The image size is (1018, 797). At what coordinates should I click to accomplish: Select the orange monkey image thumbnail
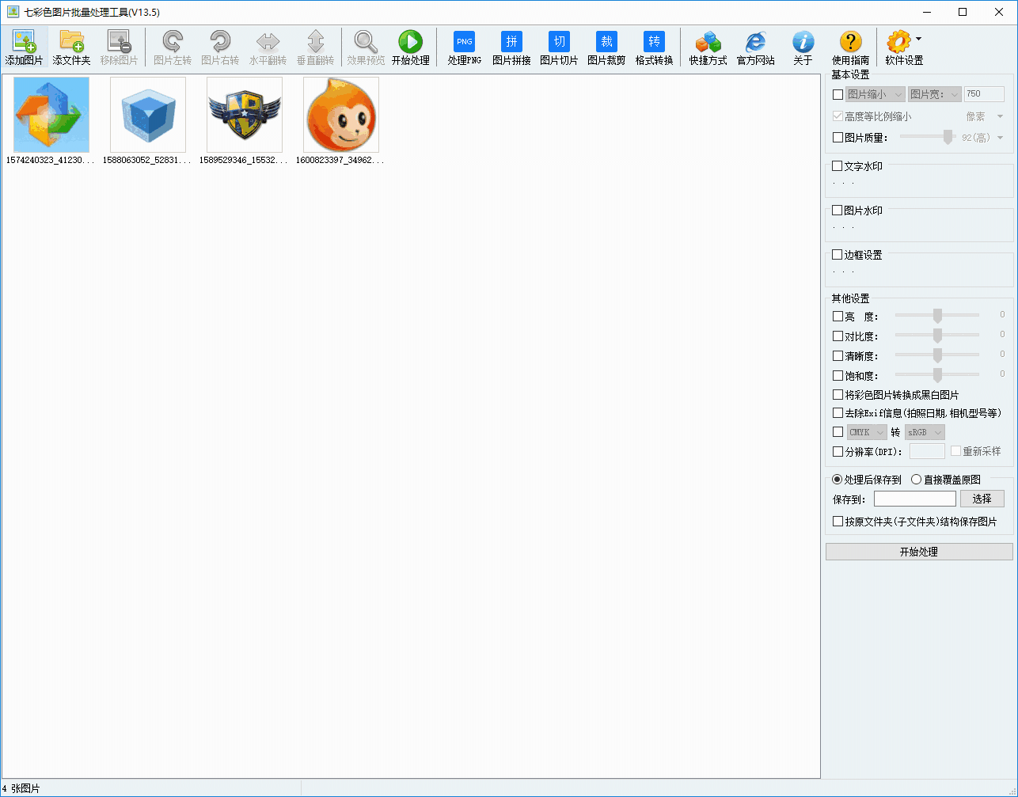[x=341, y=115]
